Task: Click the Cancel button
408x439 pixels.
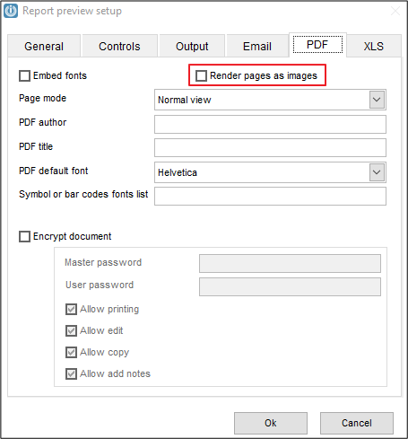Action: (357, 423)
